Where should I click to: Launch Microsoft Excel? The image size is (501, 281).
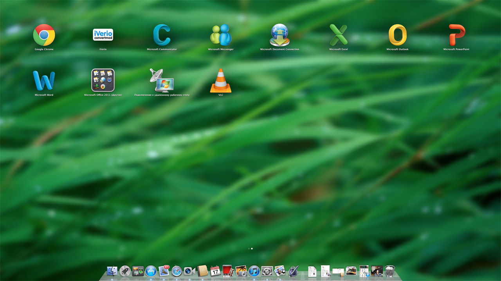click(x=339, y=35)
